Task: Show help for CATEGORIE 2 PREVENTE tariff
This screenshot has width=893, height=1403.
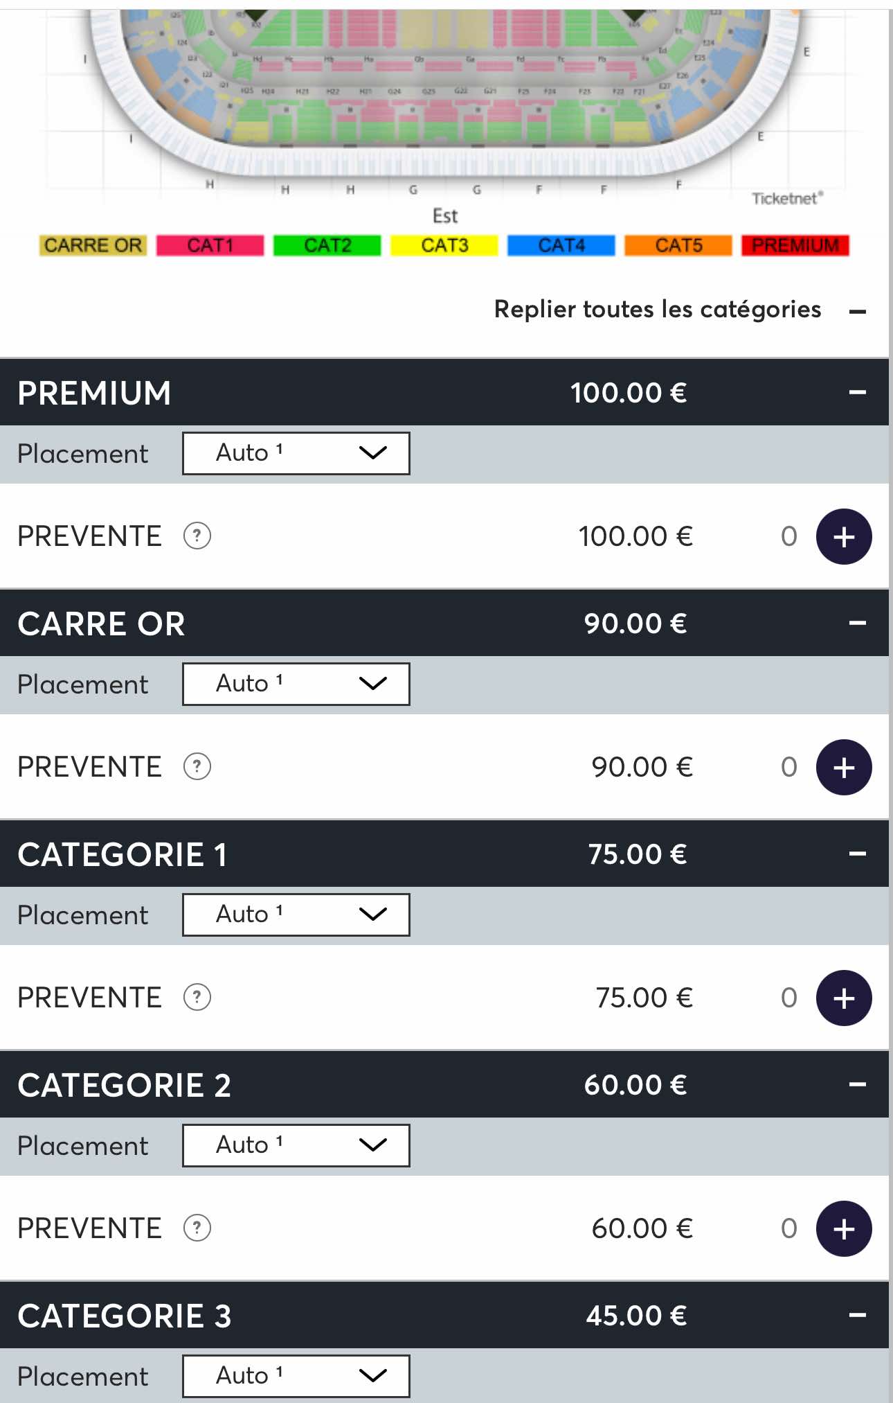Action: 197,1228
